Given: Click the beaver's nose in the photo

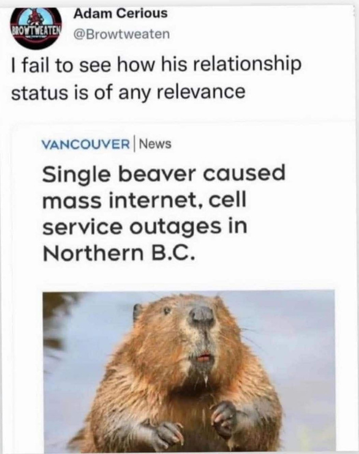Looking at the screenshot, I should click(x=202, y=315).
